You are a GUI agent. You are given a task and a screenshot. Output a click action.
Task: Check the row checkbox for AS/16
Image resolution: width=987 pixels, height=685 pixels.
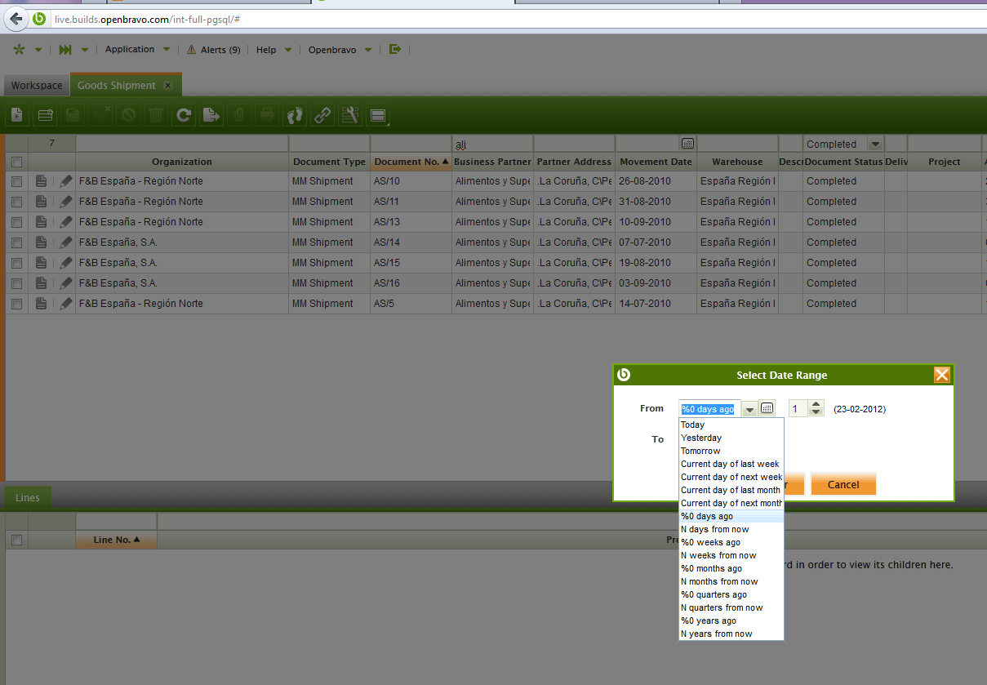(16, 283)
